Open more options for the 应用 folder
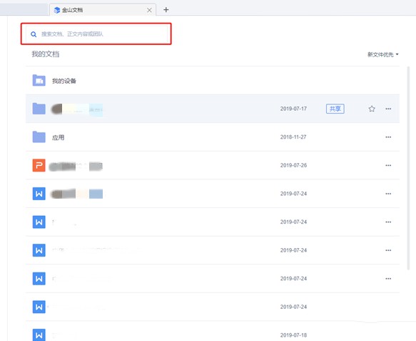This screenshot has height=341, width=416. [x=388, y=137]
